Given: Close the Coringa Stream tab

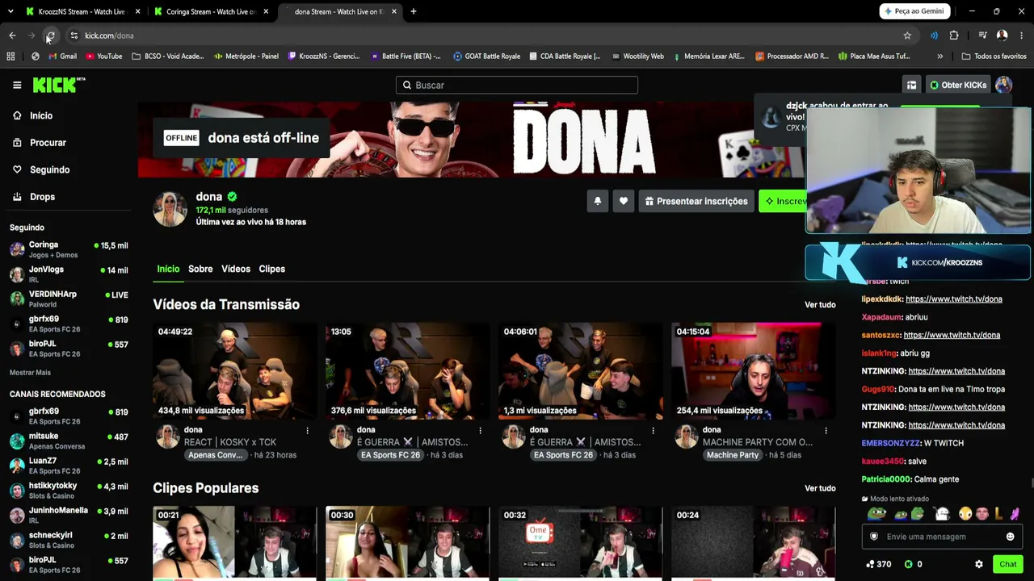Looking at the screenshot, I should coord(267,11).
